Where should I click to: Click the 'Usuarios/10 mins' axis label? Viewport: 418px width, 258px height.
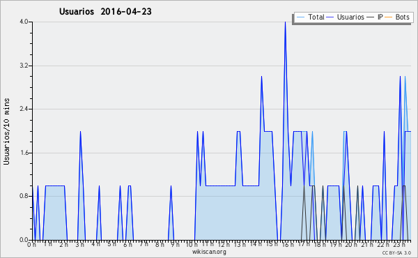[x=6, y=131]
